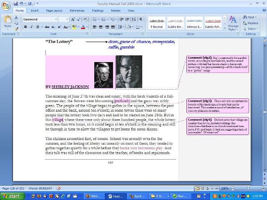This screenshot has height=200, width=267.
Task: Click the Windows Start button
Action: pos(12,196)
